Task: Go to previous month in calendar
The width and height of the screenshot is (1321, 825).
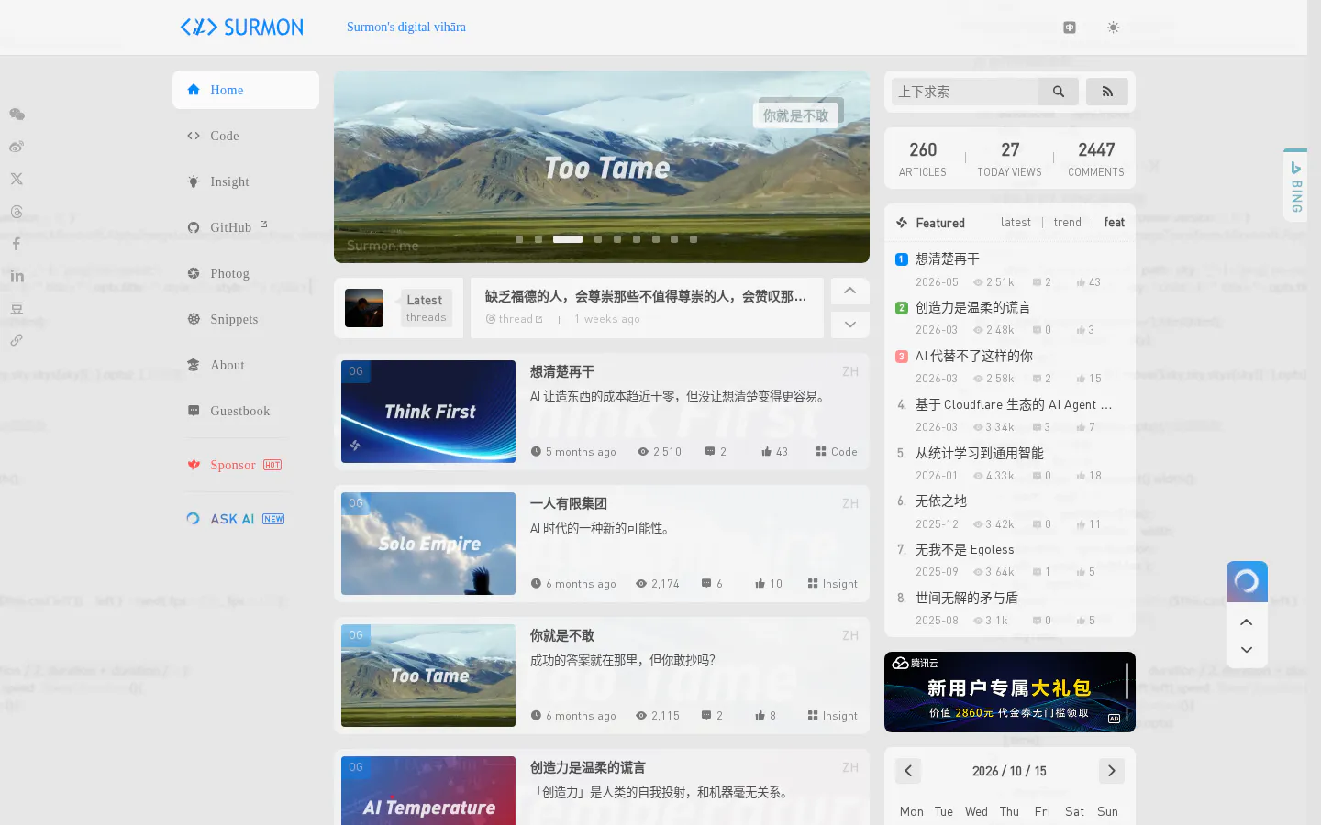Action: tap(908, 771)
